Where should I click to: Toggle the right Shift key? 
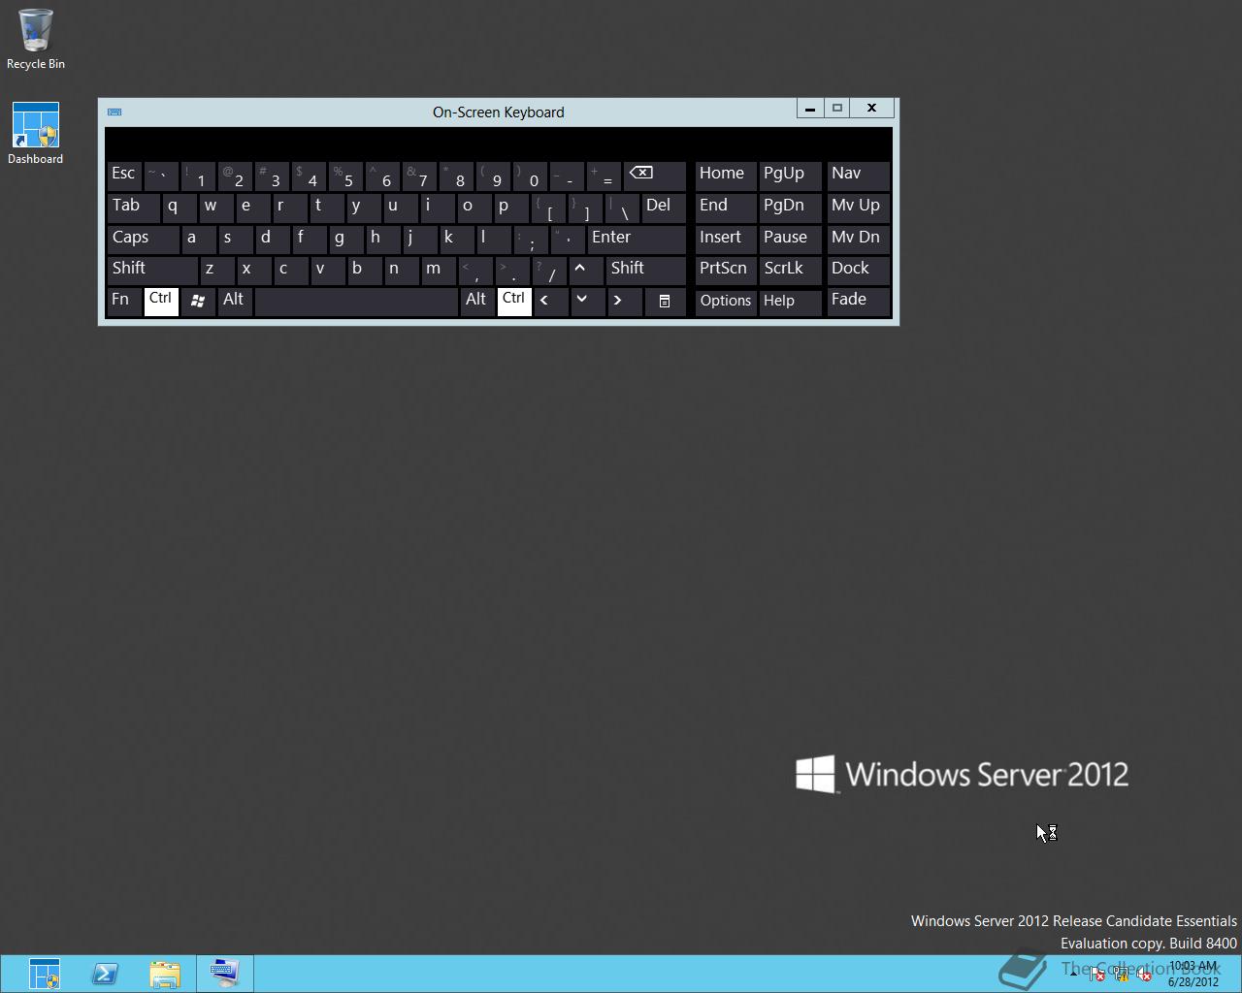tap(645, 270)
